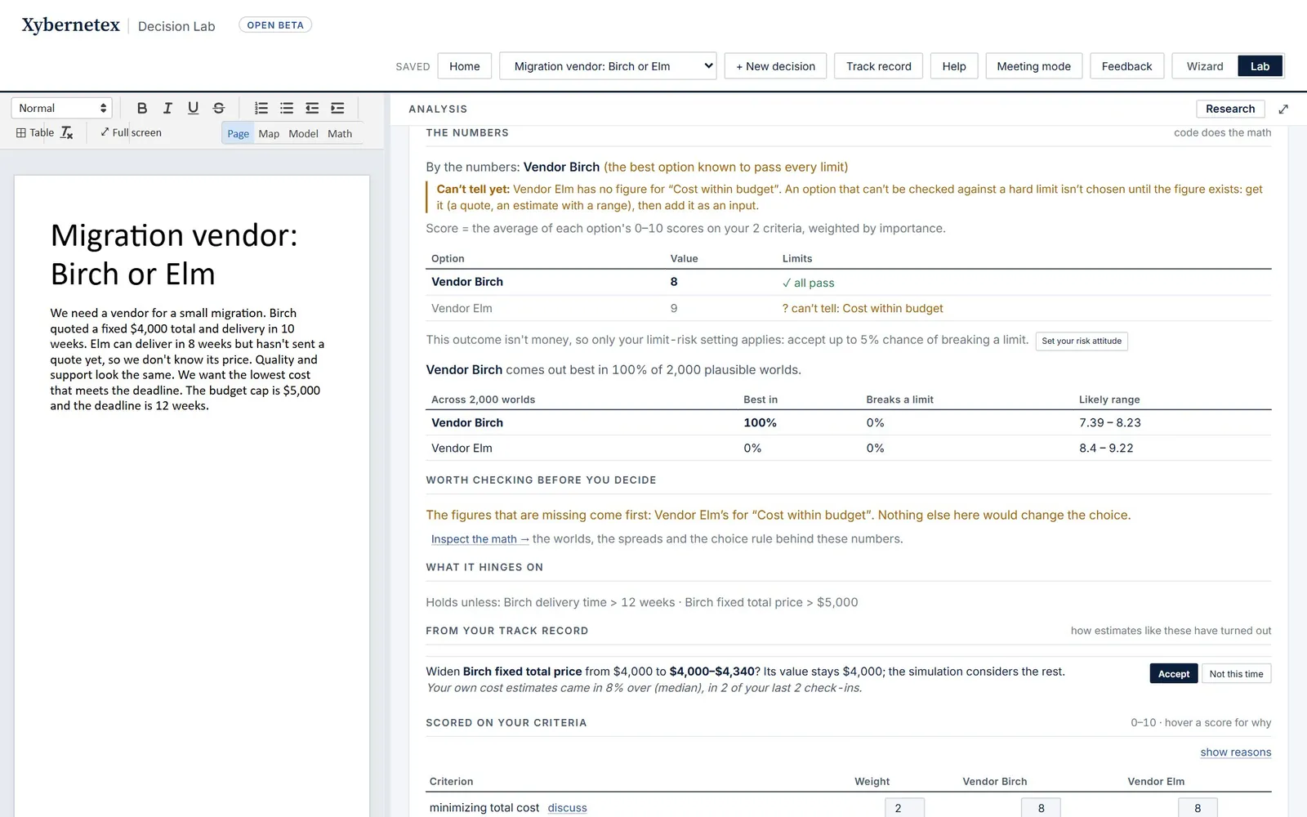Open the decision selector dropdown

[x=608, y=66]
